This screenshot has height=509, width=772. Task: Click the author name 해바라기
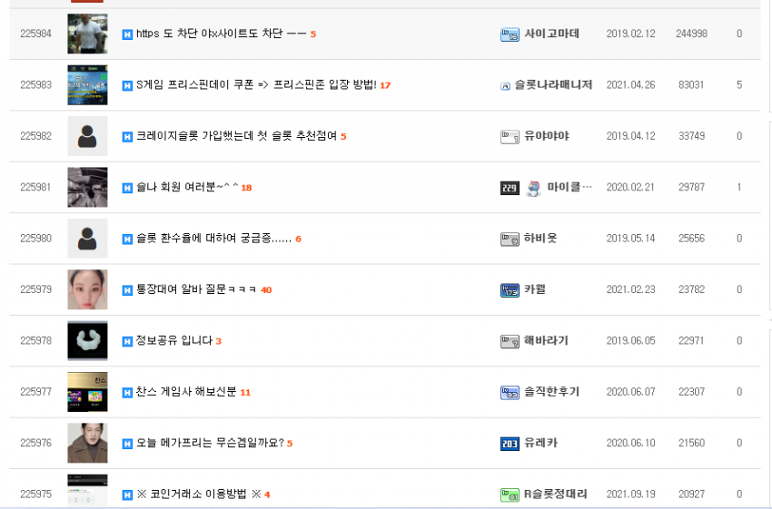[x=546, y=340]
